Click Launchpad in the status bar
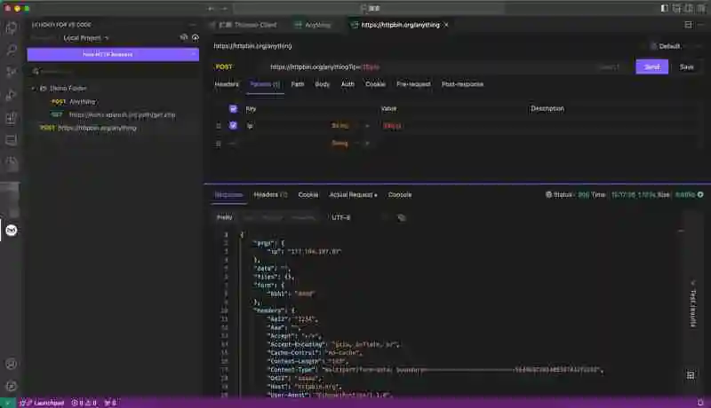Viewport: 711px width, 408px height. (x=43, y=403)
